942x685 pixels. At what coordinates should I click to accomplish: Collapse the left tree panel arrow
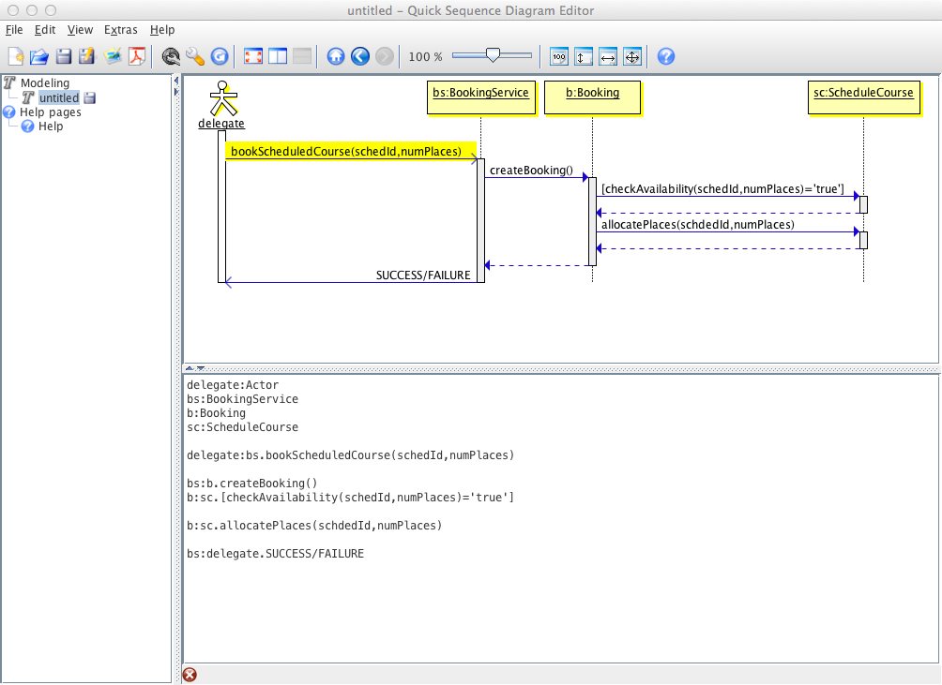point(176,82)
